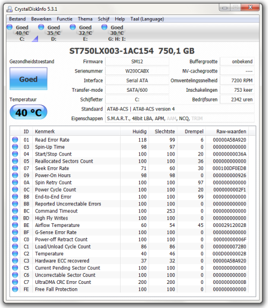Click status orb of Airflow Temperature row
The height and width of the screenshot is (308, 268).
(15, 225)
